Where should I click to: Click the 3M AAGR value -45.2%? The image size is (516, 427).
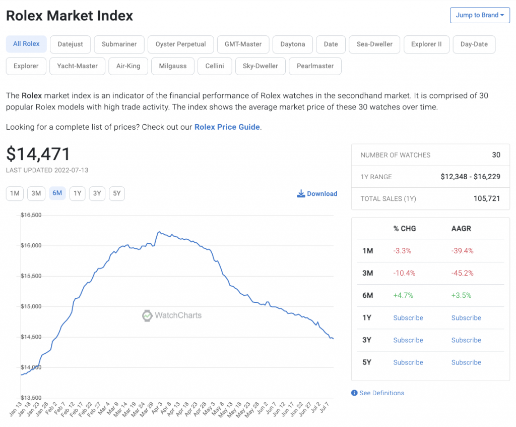click(463, 273)
